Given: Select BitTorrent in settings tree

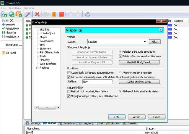Looking at the screenshot, I should tap(45, 49).
